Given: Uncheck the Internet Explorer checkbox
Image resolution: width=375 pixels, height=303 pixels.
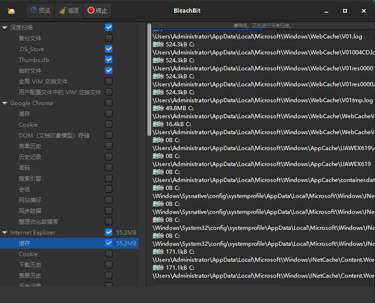Looking at the screenshot, I should click(x=109, y=232).
